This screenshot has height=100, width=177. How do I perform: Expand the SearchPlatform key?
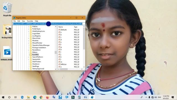[28, 57]
